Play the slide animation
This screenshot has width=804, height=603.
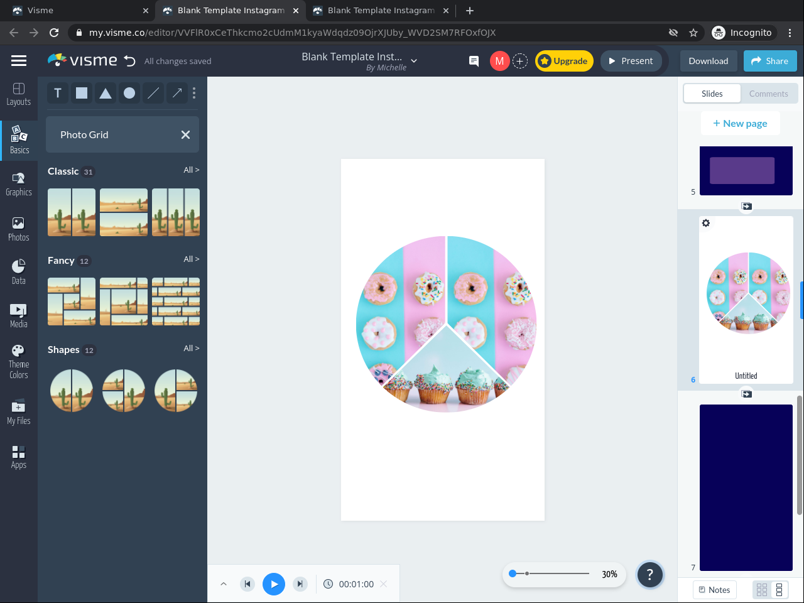(274, 584)
